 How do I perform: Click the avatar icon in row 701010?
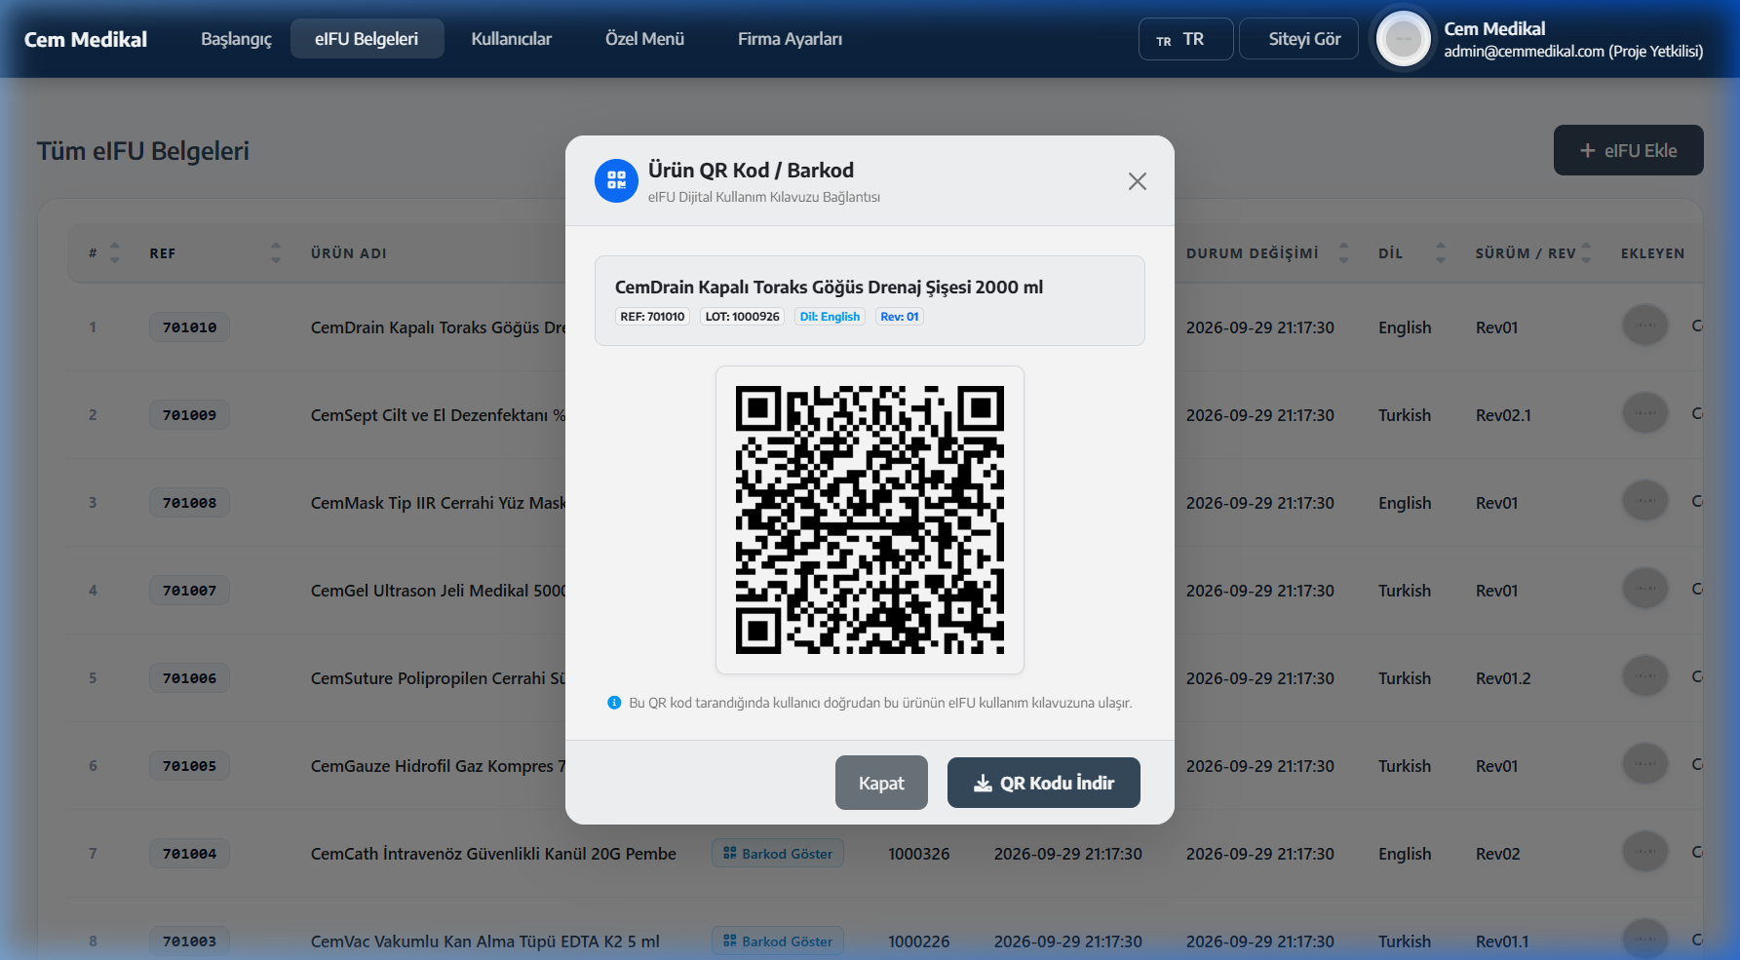pos(1645,326)
